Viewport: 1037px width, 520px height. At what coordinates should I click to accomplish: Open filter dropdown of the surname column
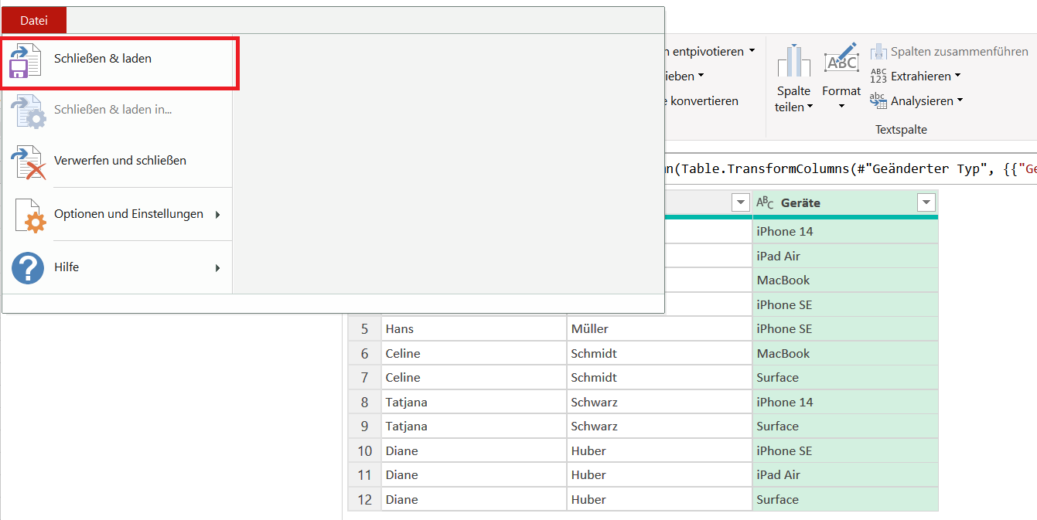coord(741,203)
